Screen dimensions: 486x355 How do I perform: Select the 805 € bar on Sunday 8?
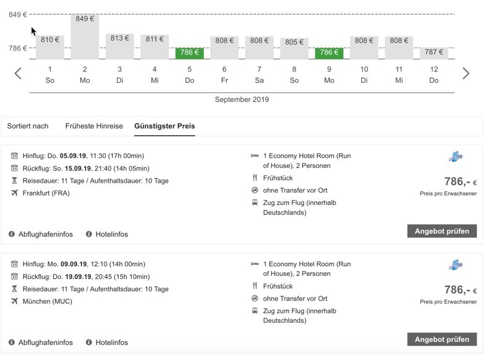[294, 48]
